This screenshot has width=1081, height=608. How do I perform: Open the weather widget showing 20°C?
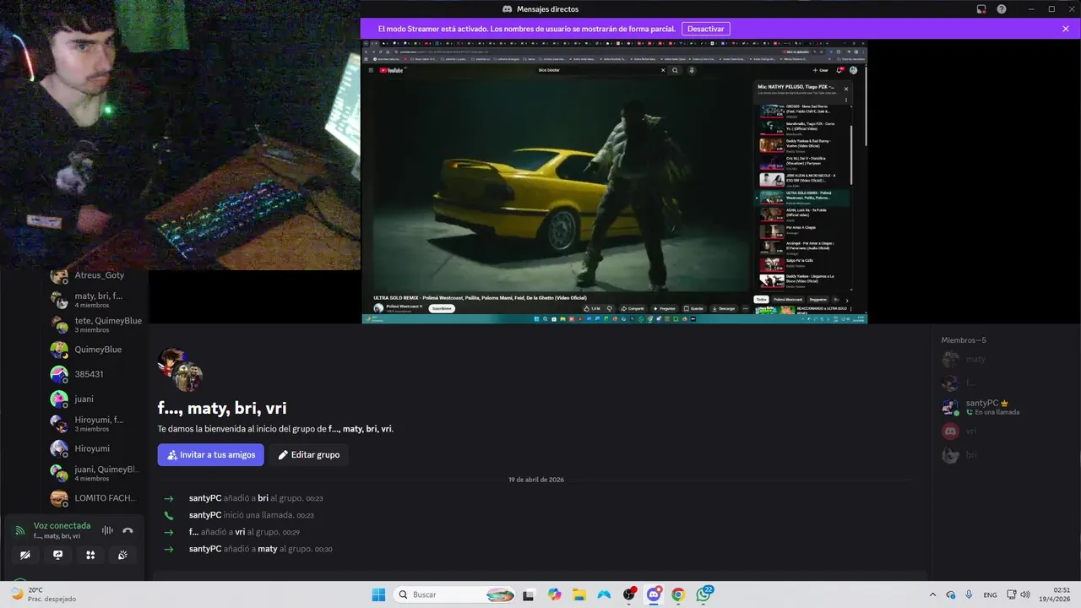click(x=42, y=594)
